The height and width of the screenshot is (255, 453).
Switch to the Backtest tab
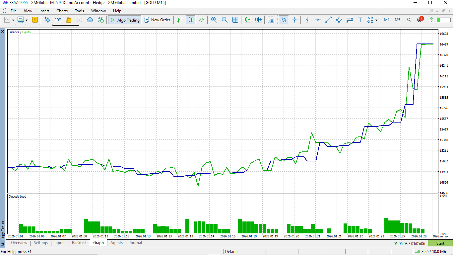79,243
